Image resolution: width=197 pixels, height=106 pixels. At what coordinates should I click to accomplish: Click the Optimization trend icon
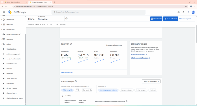tap(4, 29)
